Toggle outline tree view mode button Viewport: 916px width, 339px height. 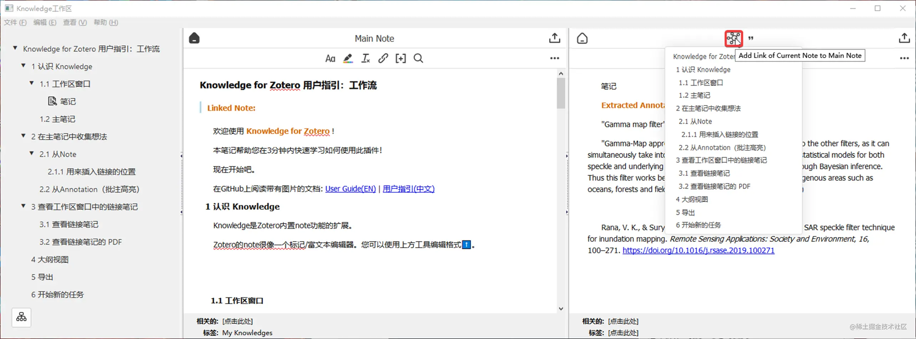[21, 317]
